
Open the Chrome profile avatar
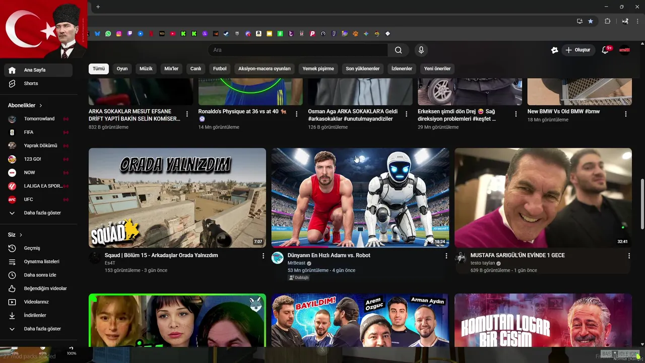625,21
